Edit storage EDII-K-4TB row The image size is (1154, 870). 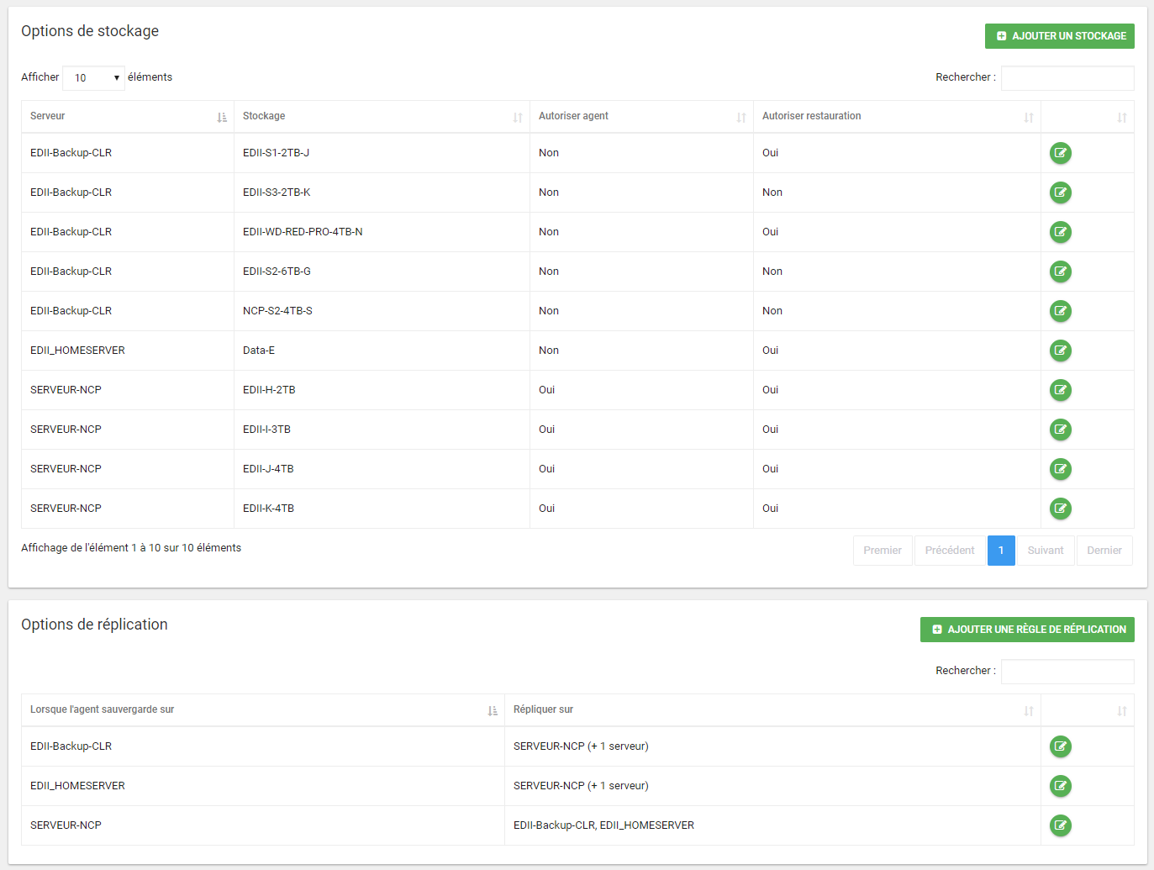tap(1061, 509)
